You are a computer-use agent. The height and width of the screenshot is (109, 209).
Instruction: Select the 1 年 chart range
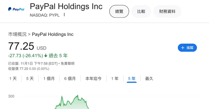pos(115,79)
